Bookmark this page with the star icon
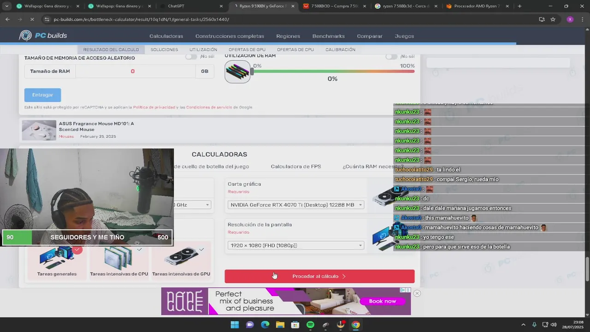Viewport: 590px width, 332px height. 553,19
